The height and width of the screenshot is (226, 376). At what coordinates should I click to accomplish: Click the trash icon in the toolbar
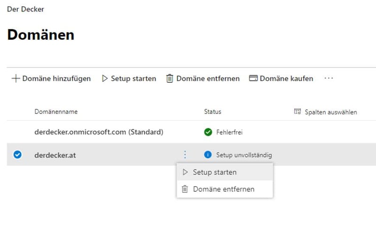click(x=169, y=78)
